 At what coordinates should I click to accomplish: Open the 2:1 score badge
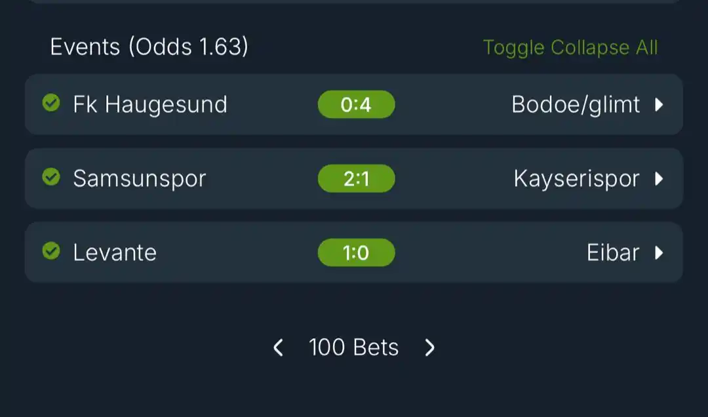point(356,178)
